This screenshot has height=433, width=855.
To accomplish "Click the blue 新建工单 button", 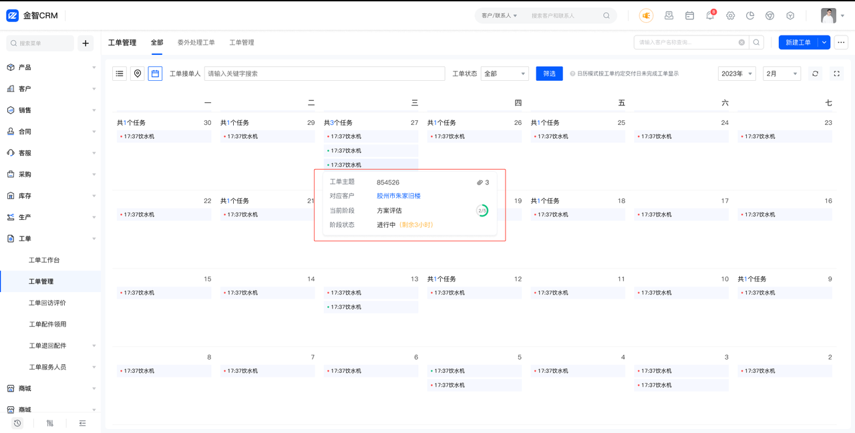I will [798, 42].
